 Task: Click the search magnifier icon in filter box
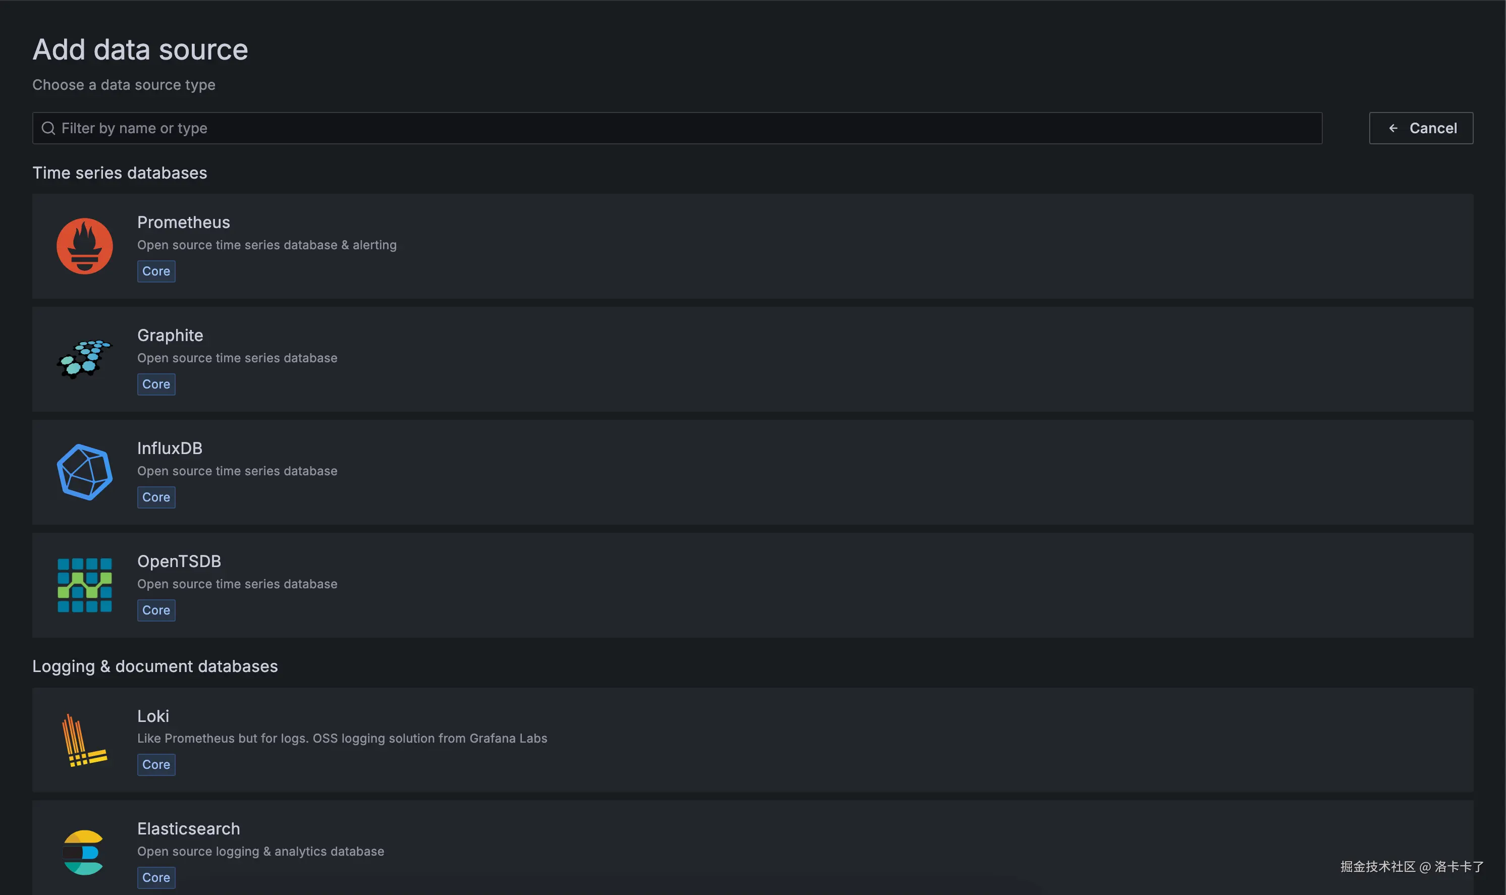(48, 128)
